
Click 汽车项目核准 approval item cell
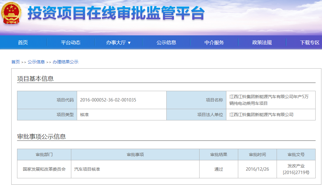[87, 169]
